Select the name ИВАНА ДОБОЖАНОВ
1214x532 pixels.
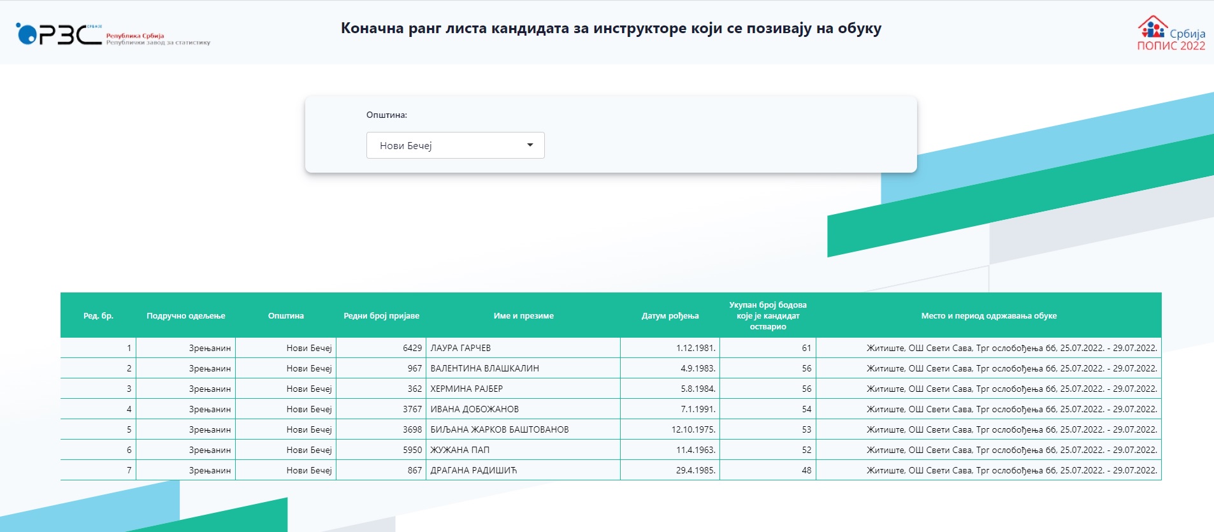click(475, 409)
